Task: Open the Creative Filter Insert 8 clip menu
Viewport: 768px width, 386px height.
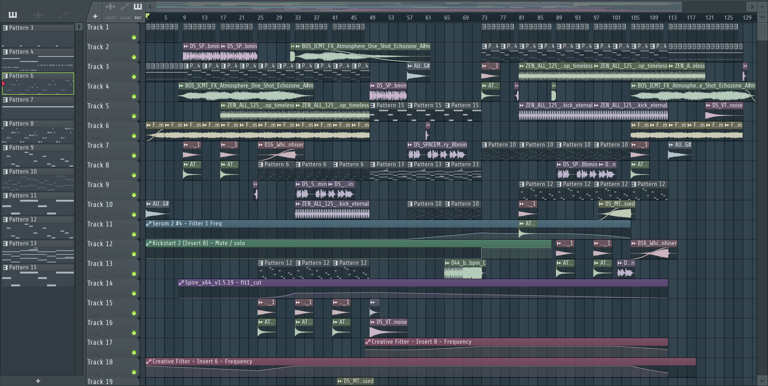Action: [x=368, y=342]
